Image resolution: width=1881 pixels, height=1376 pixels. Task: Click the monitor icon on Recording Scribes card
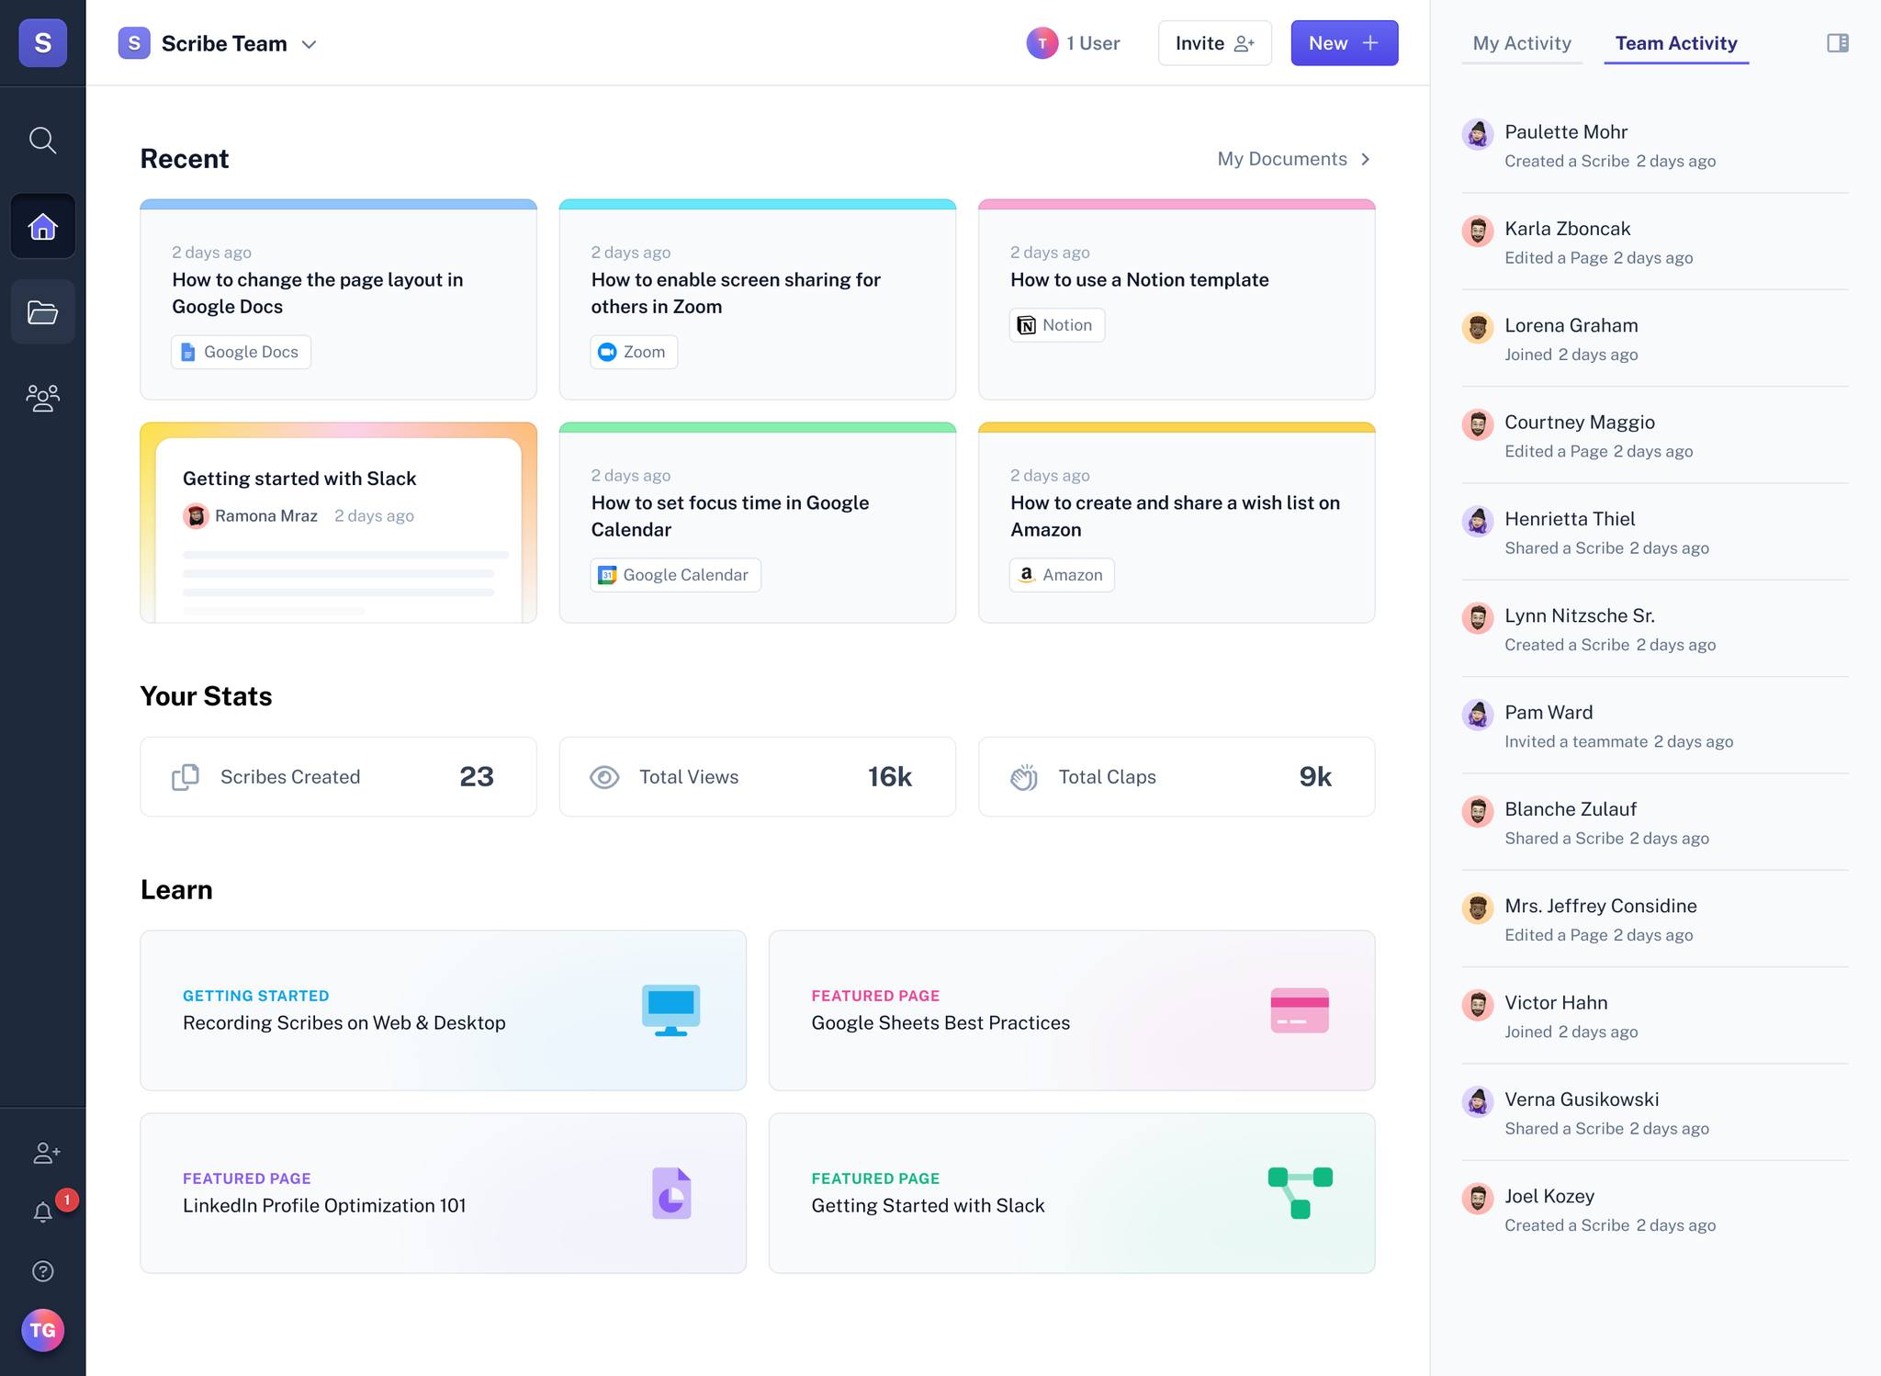click(670, 1010)
